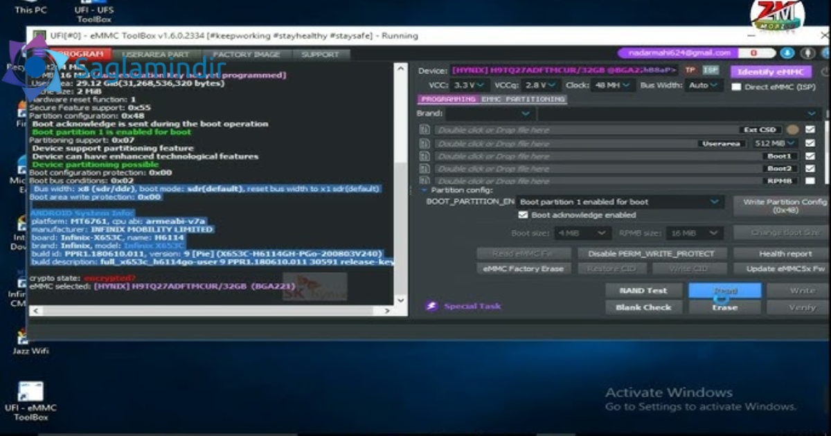Toggle the Ext CSD row checkbox
The image size is (831, 436).
[x=810, y=129]
